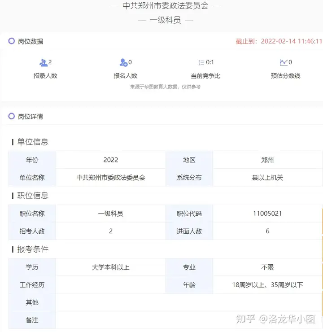Click the 来源于华图教育大数据 note
The height and width of the screenshot is (332, 323).
[x=165, y=87]
